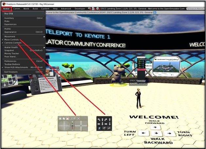Click the move-backward arrow in move controls

coord(102,124)
